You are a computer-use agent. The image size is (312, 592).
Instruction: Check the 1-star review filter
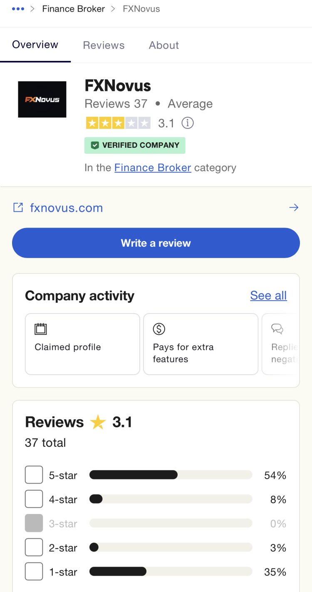point(34,572)
